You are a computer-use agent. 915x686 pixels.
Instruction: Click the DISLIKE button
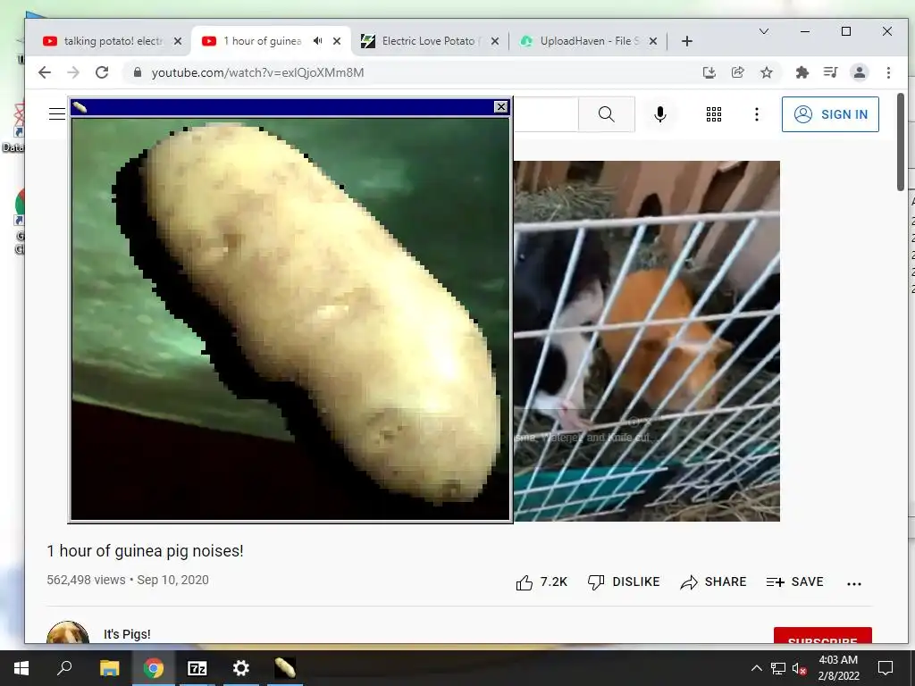[x=623, y=582]
